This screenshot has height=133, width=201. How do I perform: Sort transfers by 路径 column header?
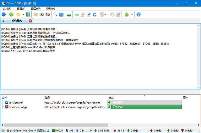(75, 98)
